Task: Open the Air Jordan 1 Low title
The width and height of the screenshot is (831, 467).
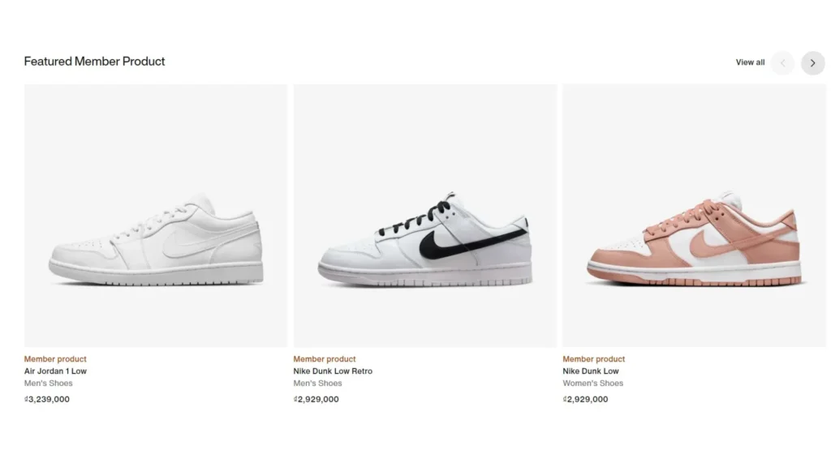Action: pos(55,371)
